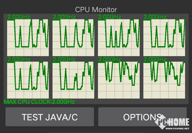Image resolution: width=192 pixels, height=133 pixels.
Task: Select the eighth core graph, bottom-right
Action: coord(164,80)
